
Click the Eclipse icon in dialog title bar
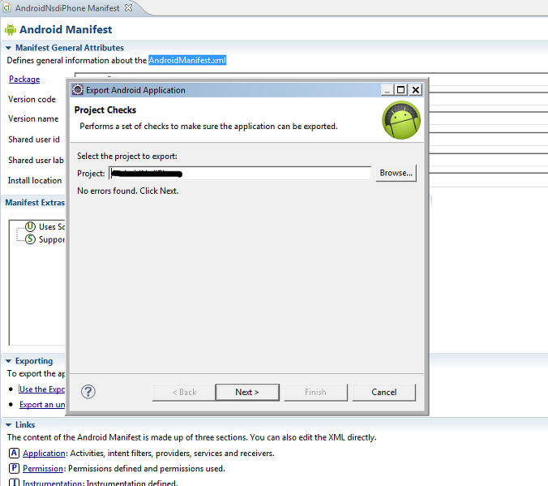(x=77, y=90)
